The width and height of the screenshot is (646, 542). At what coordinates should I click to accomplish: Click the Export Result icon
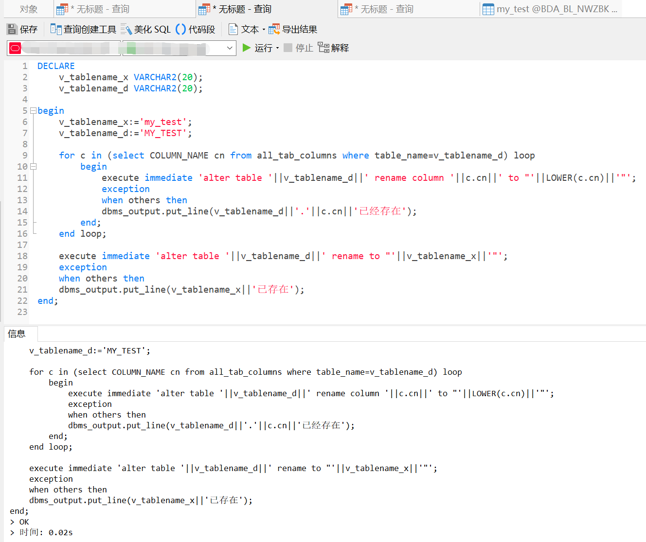pos(274,30)
